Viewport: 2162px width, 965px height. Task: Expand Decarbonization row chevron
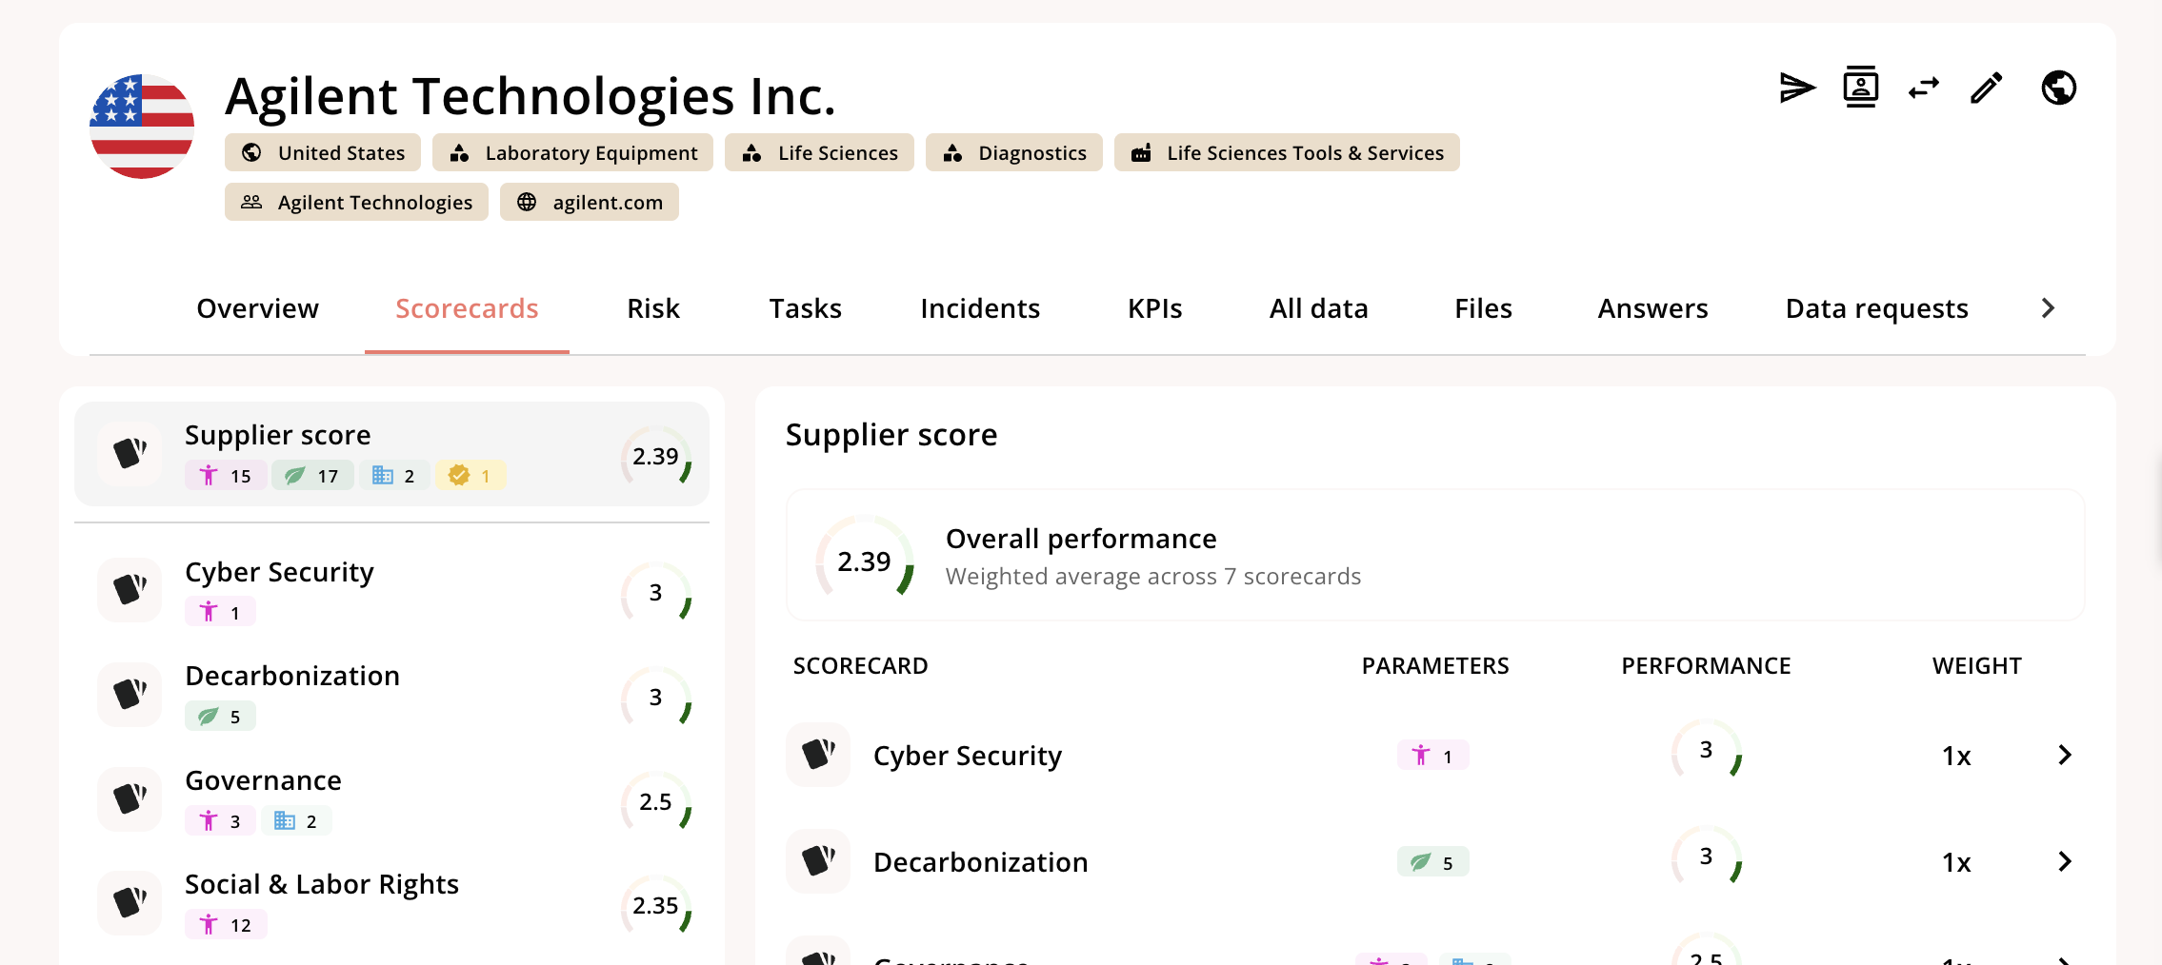click(2065, 861)
